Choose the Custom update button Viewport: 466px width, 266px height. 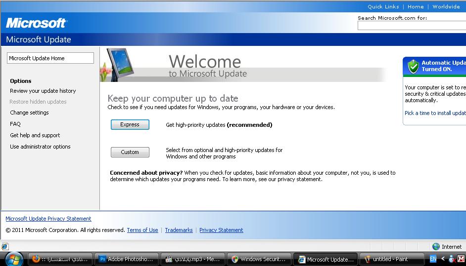pyautogui.click(x=130, y=152)
